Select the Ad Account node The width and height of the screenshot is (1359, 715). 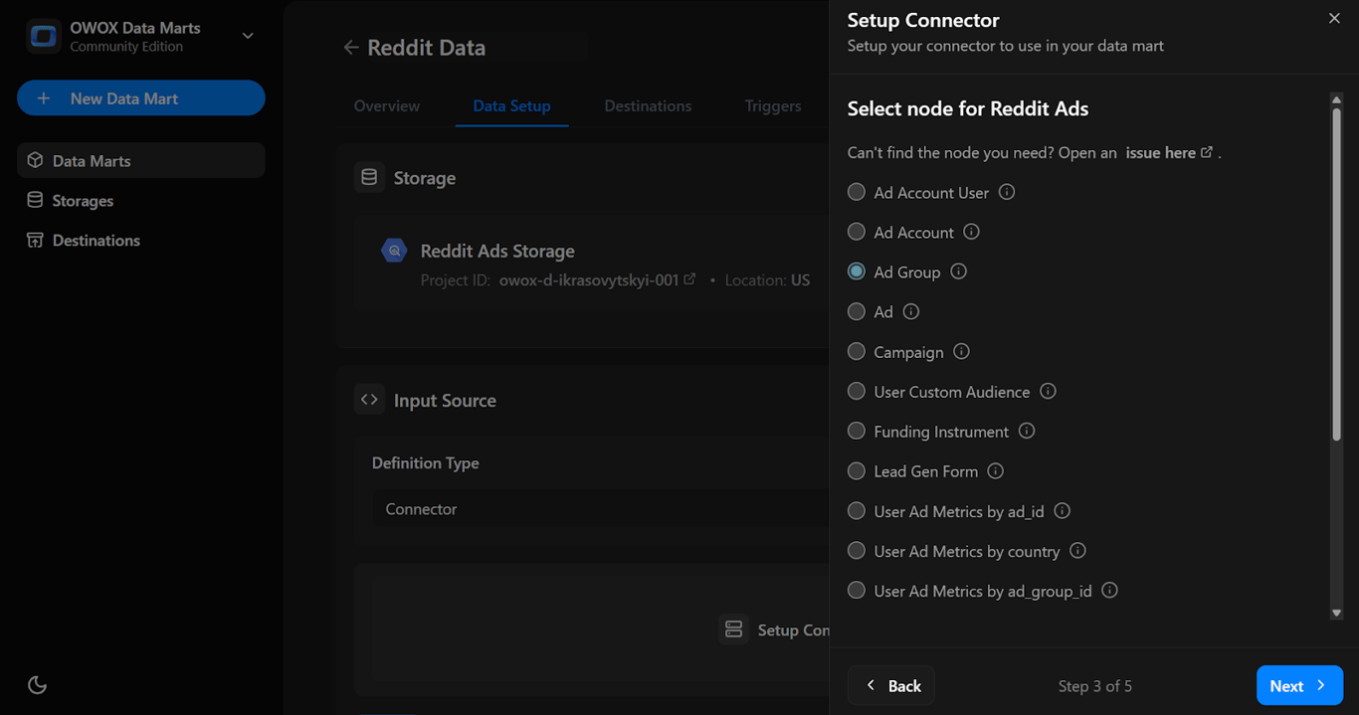click(x=856, y=232)
